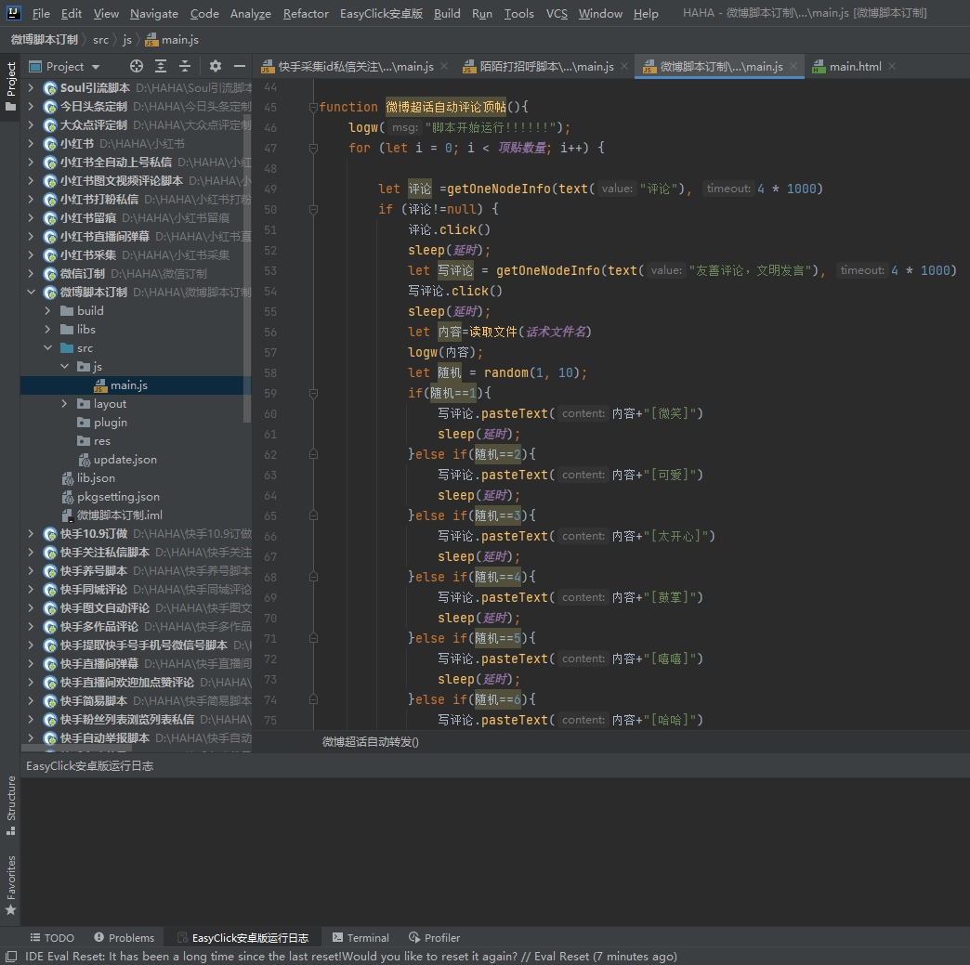Click line number 58 in the gutter
This screenshot has width=970, height=965.
(x=270, y=373)
